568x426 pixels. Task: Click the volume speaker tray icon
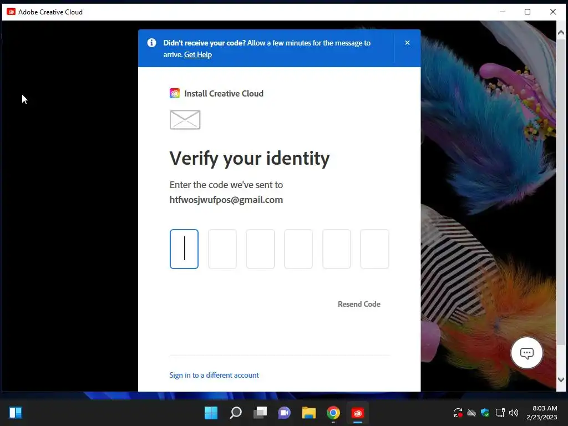[514, 413]
